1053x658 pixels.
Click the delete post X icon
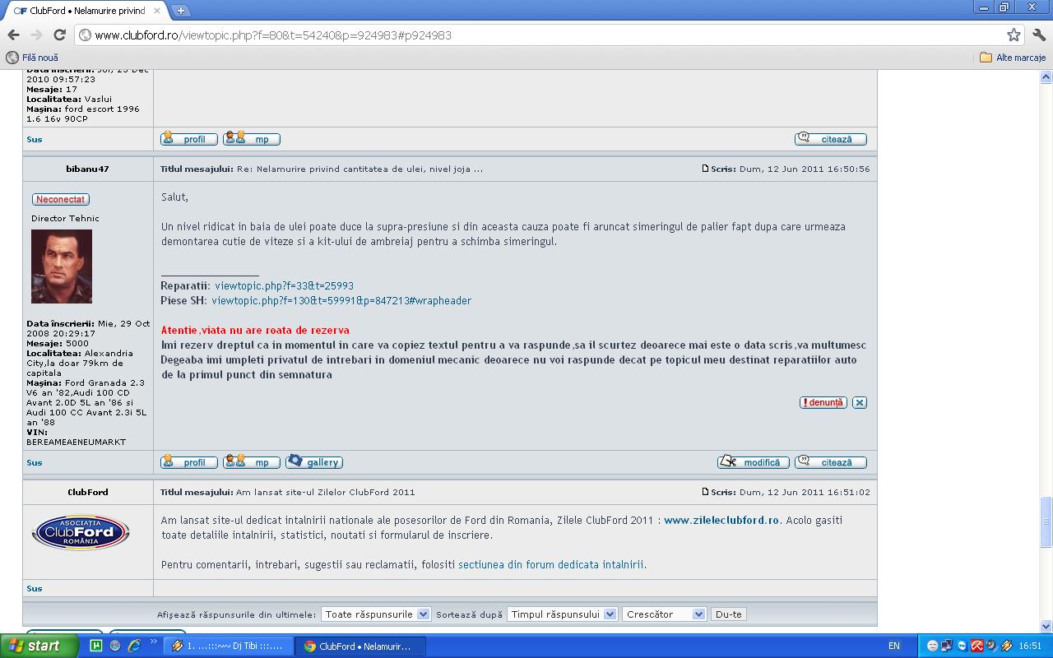859,403
